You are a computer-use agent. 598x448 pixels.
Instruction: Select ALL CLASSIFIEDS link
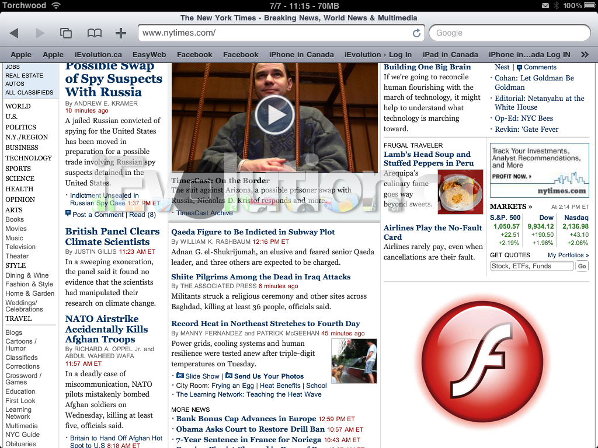pyautogui.click(x=29, y=93)
